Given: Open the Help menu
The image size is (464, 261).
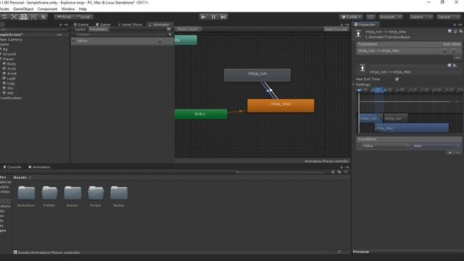Looking at the screenshot, I should tap(83, 9).
